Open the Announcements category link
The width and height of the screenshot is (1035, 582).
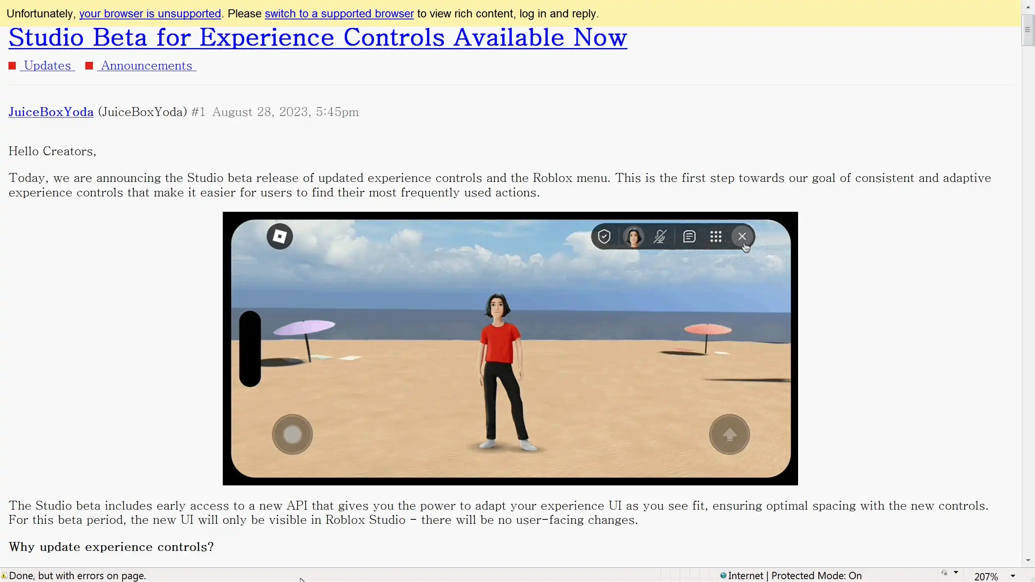[146, 65]
